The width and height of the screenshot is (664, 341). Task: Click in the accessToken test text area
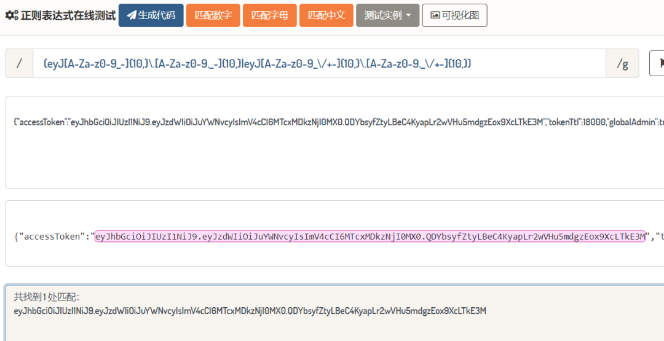click(x=334, y=143)
